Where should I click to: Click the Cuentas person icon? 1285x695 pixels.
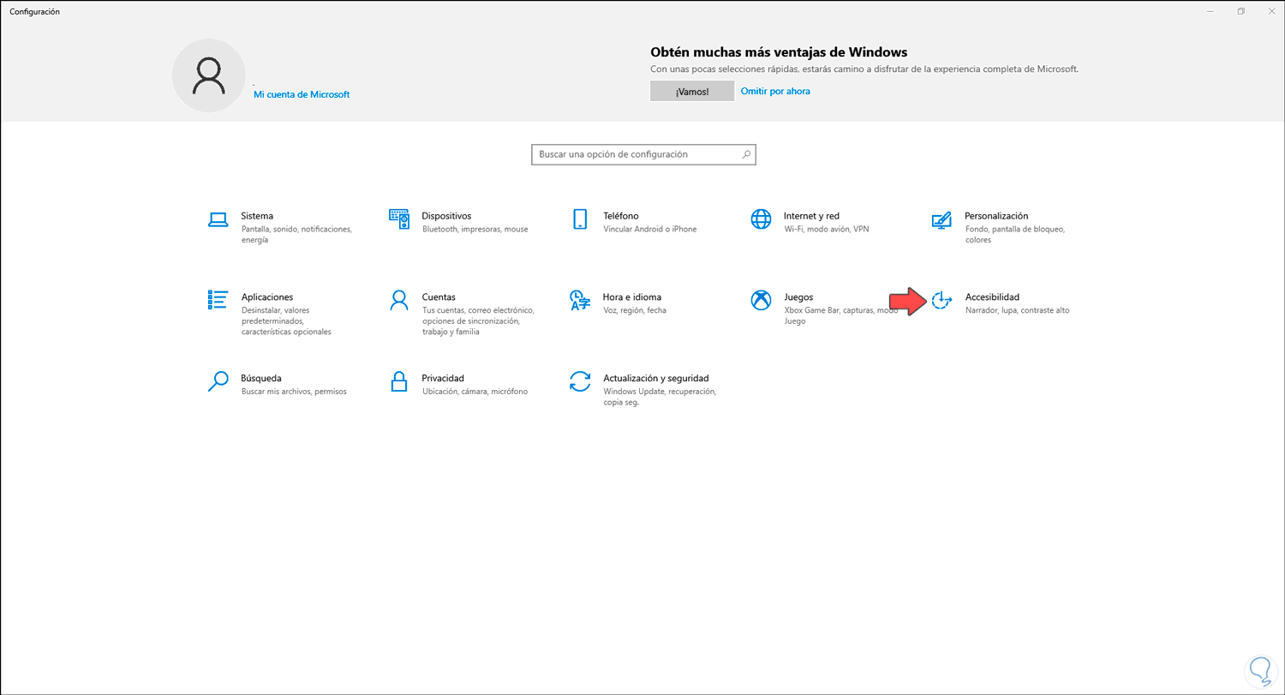pos(399,300)
